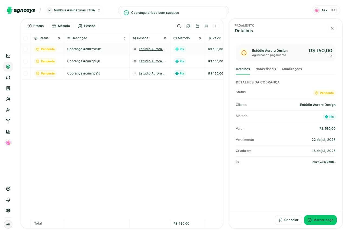Sort by the Descrição column header

[97, 38]
